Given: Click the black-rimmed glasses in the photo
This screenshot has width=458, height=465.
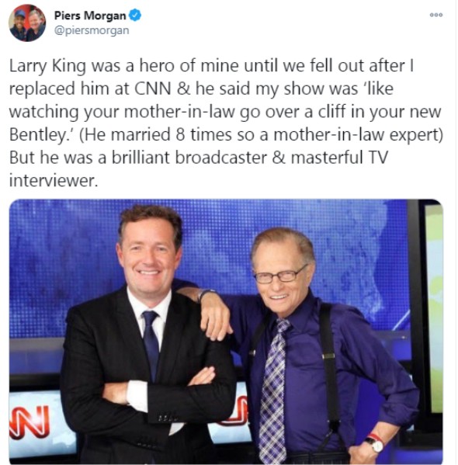Looking at the screenshot, I should tap(280, 276).
